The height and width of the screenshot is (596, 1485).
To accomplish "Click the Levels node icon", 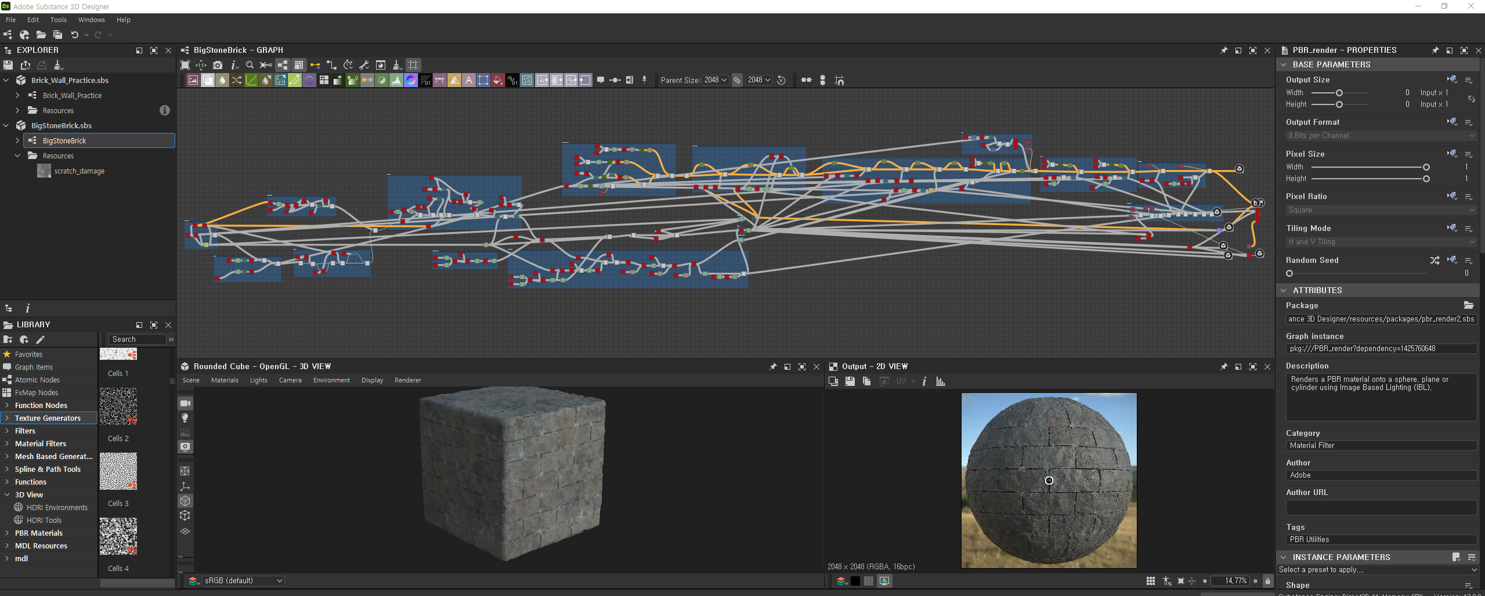I will (x=396, y=80).
